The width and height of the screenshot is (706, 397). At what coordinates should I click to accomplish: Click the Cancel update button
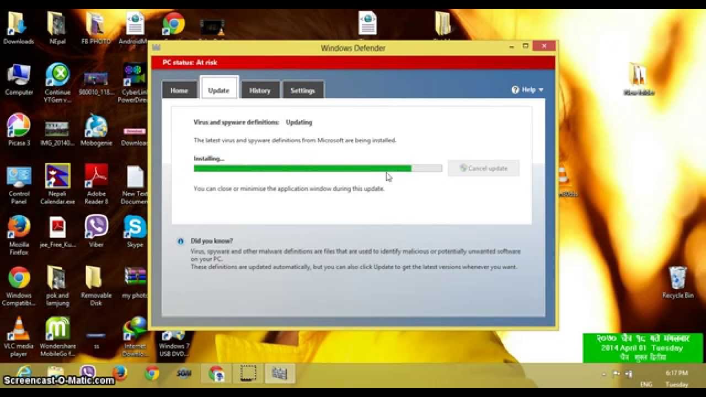click(x=484, y=168)
